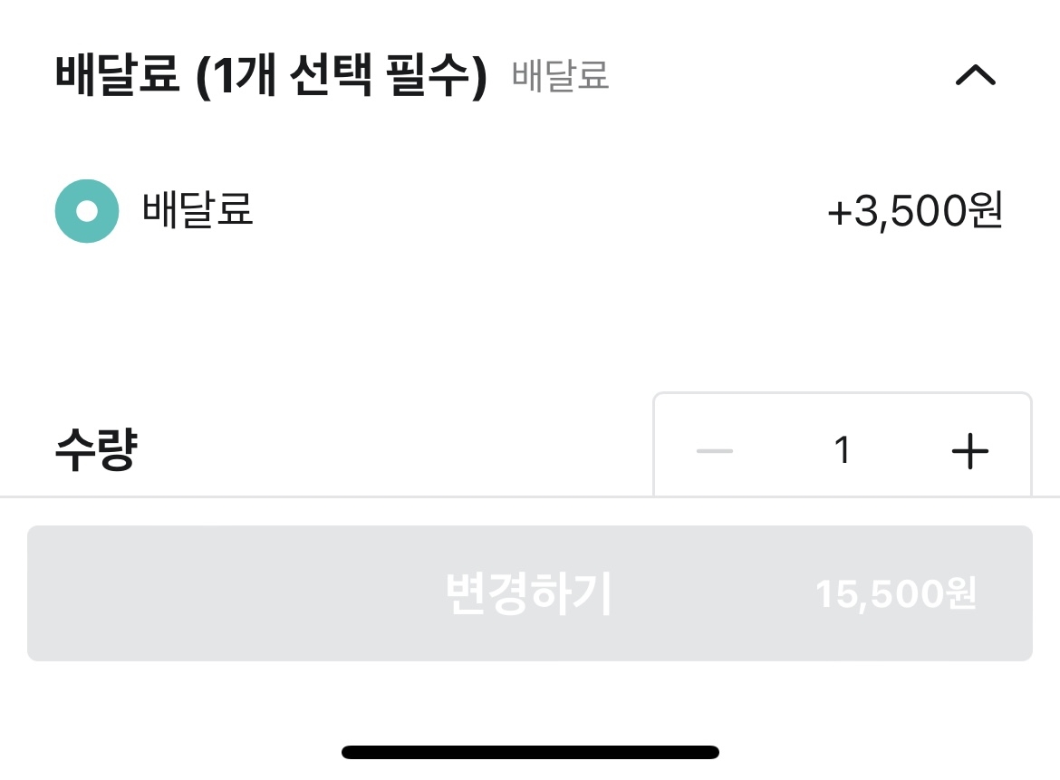Click the quantity value 1
The width and height of the screenshot is (1060, 780).
coord(843,450)
